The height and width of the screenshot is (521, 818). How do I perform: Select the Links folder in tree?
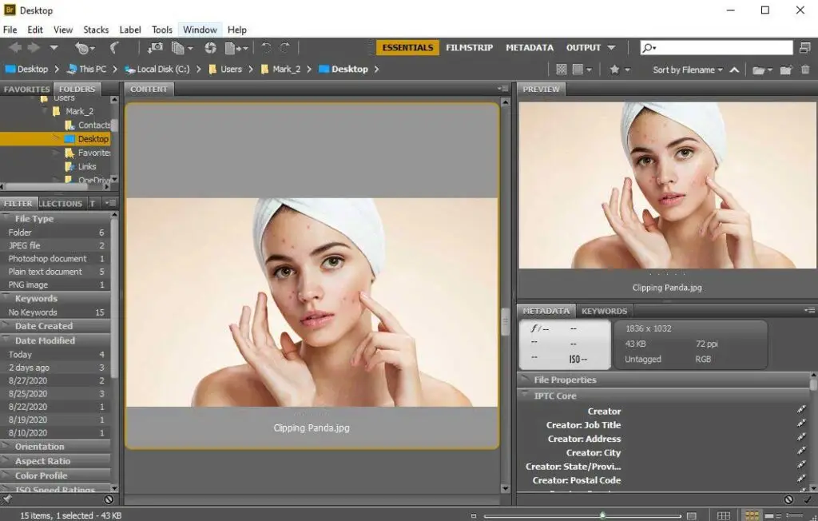pos(81,166)
